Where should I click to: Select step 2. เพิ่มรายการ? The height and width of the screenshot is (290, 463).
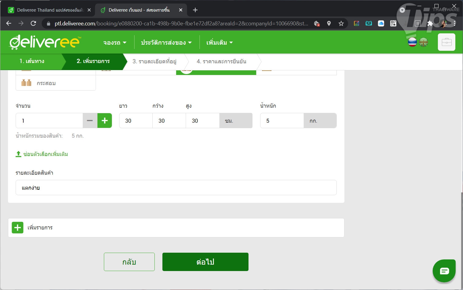[x=93, y=61]
